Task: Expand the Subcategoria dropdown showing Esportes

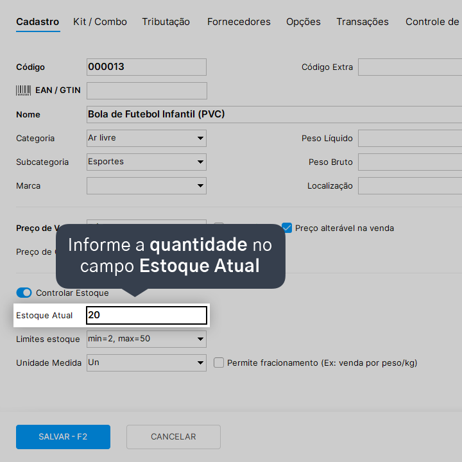Action: (146, 162)
